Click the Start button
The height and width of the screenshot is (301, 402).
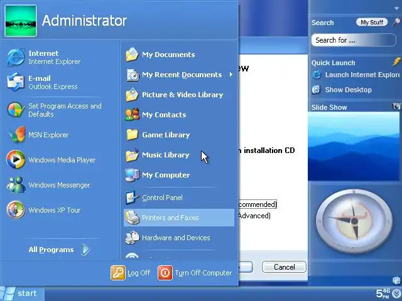[x=22, y=293]
